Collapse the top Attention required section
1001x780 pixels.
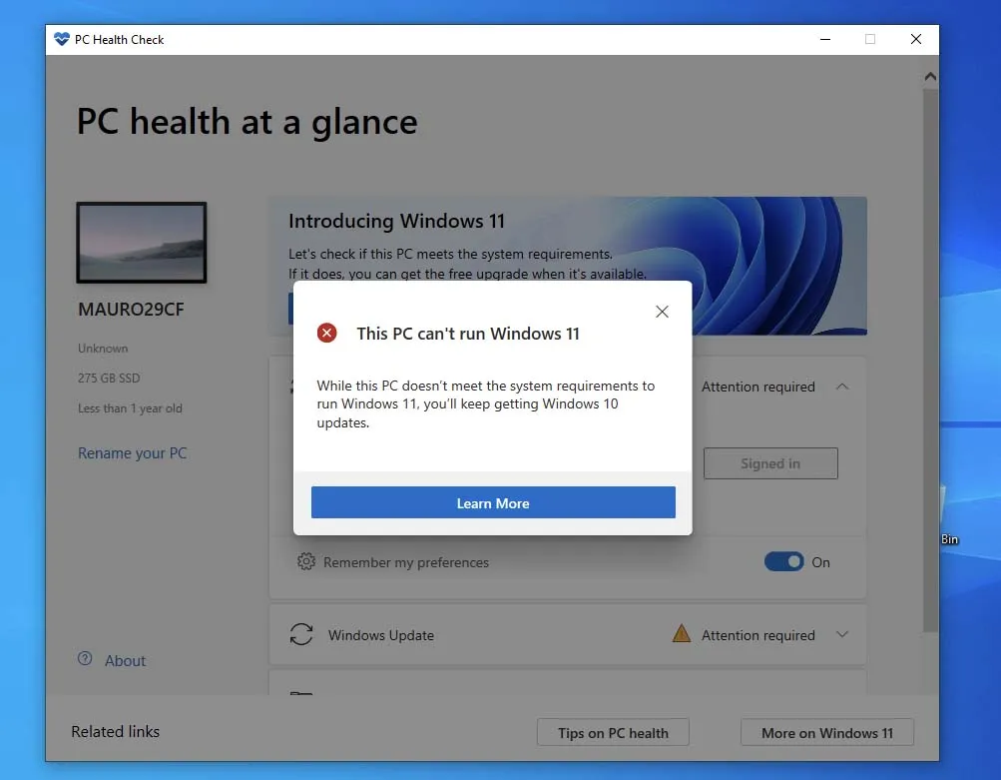(841, 386)
